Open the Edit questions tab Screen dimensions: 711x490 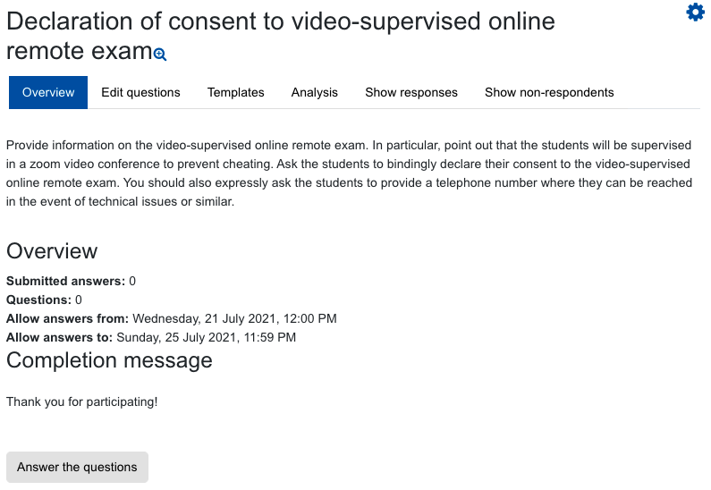click(x=140, y=92)
